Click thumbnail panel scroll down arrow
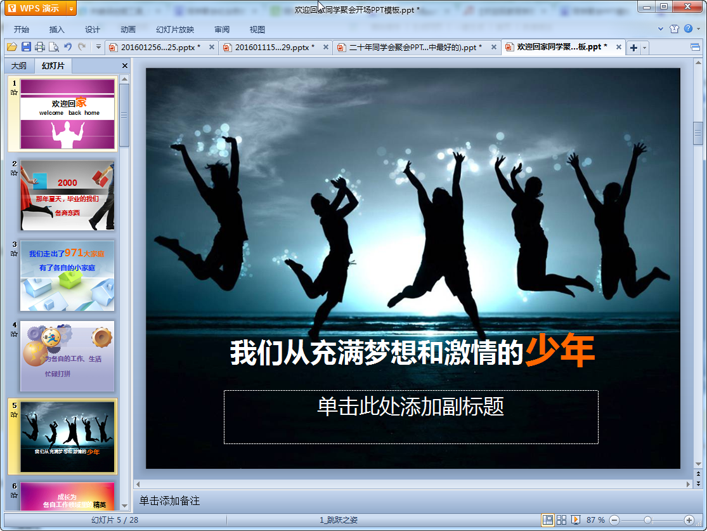Screen dimensions: 707x531 pyautogui.click(x=125, y=506)
